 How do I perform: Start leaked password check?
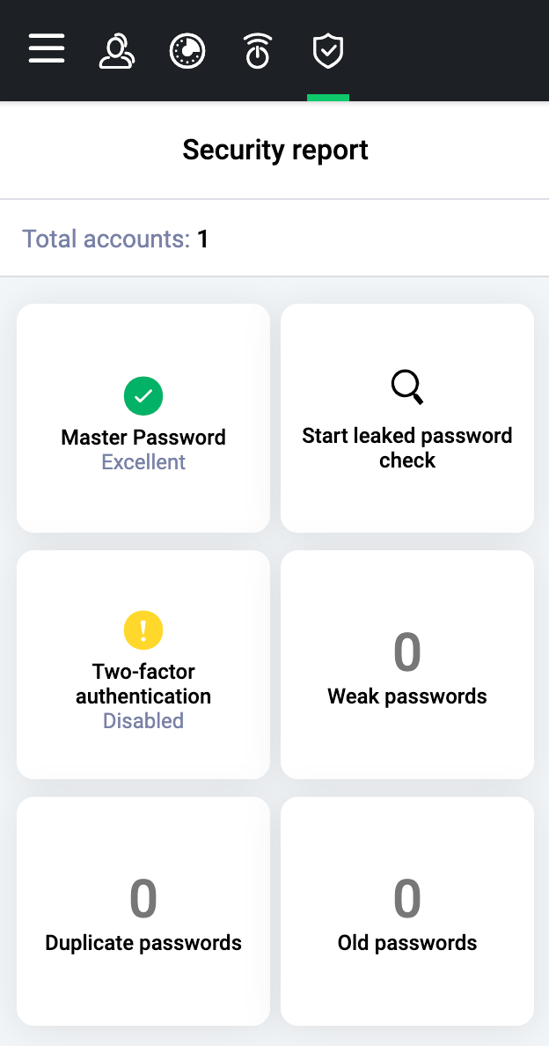(407, 448)
